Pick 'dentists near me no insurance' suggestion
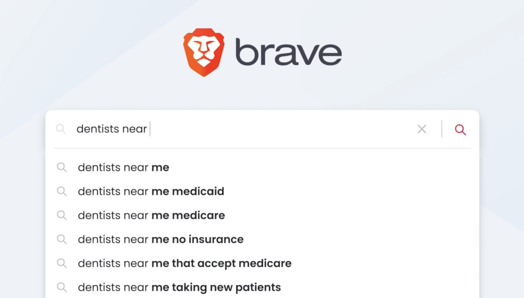Screen dimensions: 524x298 coord(262,239)
